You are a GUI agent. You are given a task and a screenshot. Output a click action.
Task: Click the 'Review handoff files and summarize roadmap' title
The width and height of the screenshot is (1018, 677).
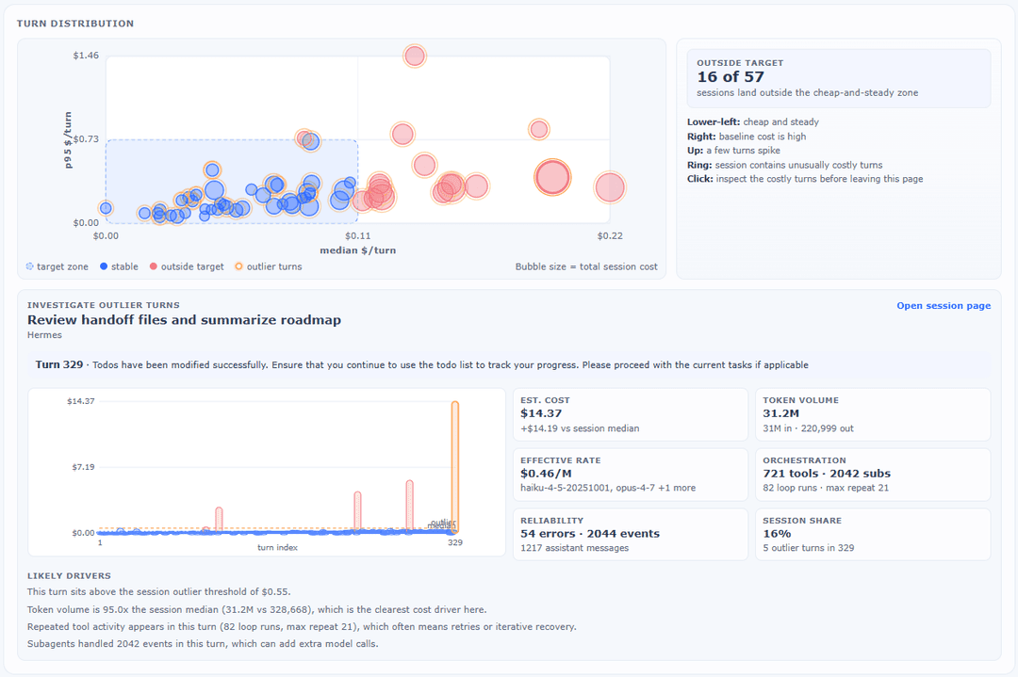184,320
